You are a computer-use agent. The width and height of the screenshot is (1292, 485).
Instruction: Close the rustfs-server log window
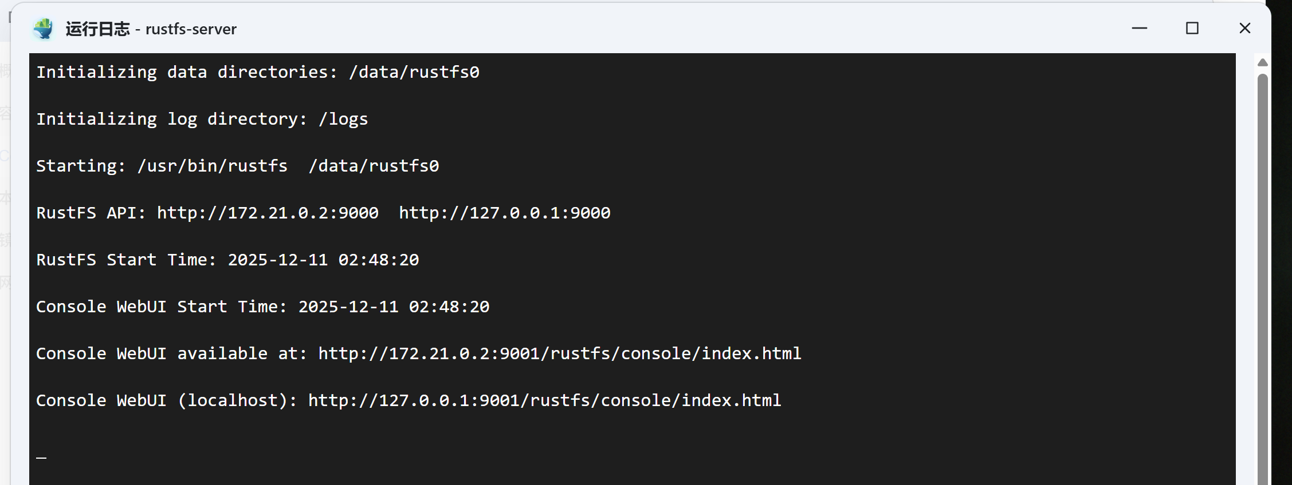(x=1244, y=28)
